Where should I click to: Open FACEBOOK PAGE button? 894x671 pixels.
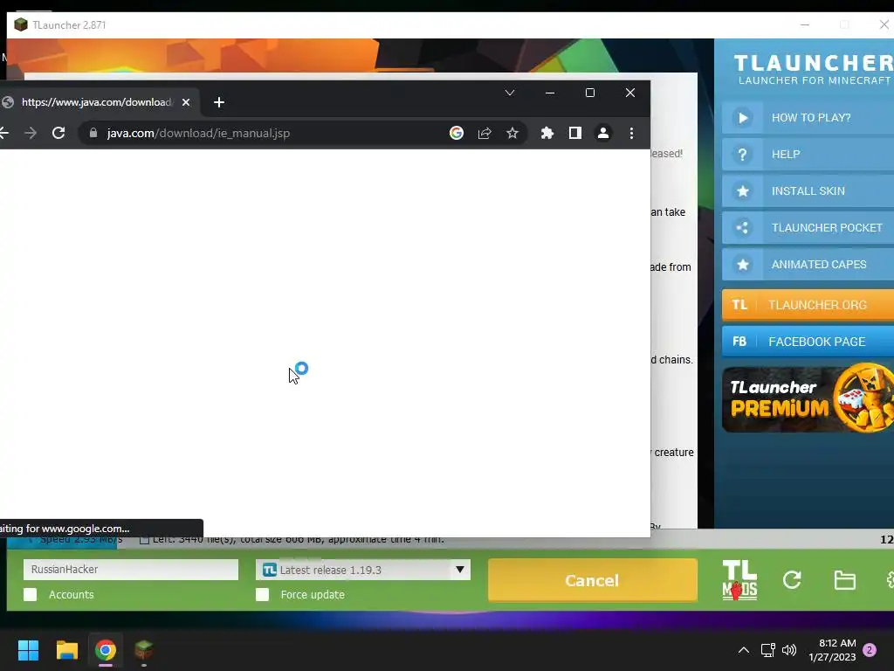[808, 342]
